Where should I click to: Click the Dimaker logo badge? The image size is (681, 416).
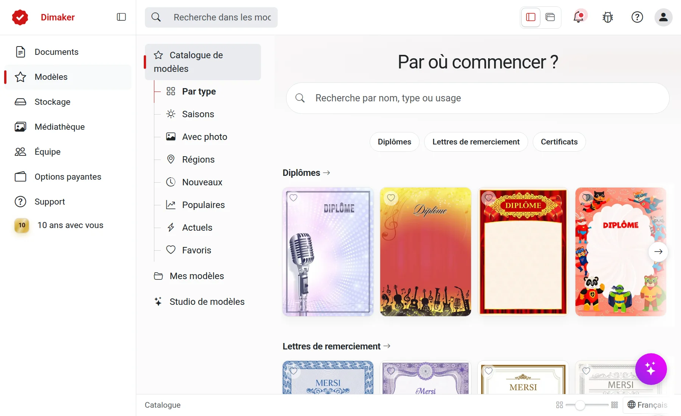pyautogui.click(x=20, y=17)
